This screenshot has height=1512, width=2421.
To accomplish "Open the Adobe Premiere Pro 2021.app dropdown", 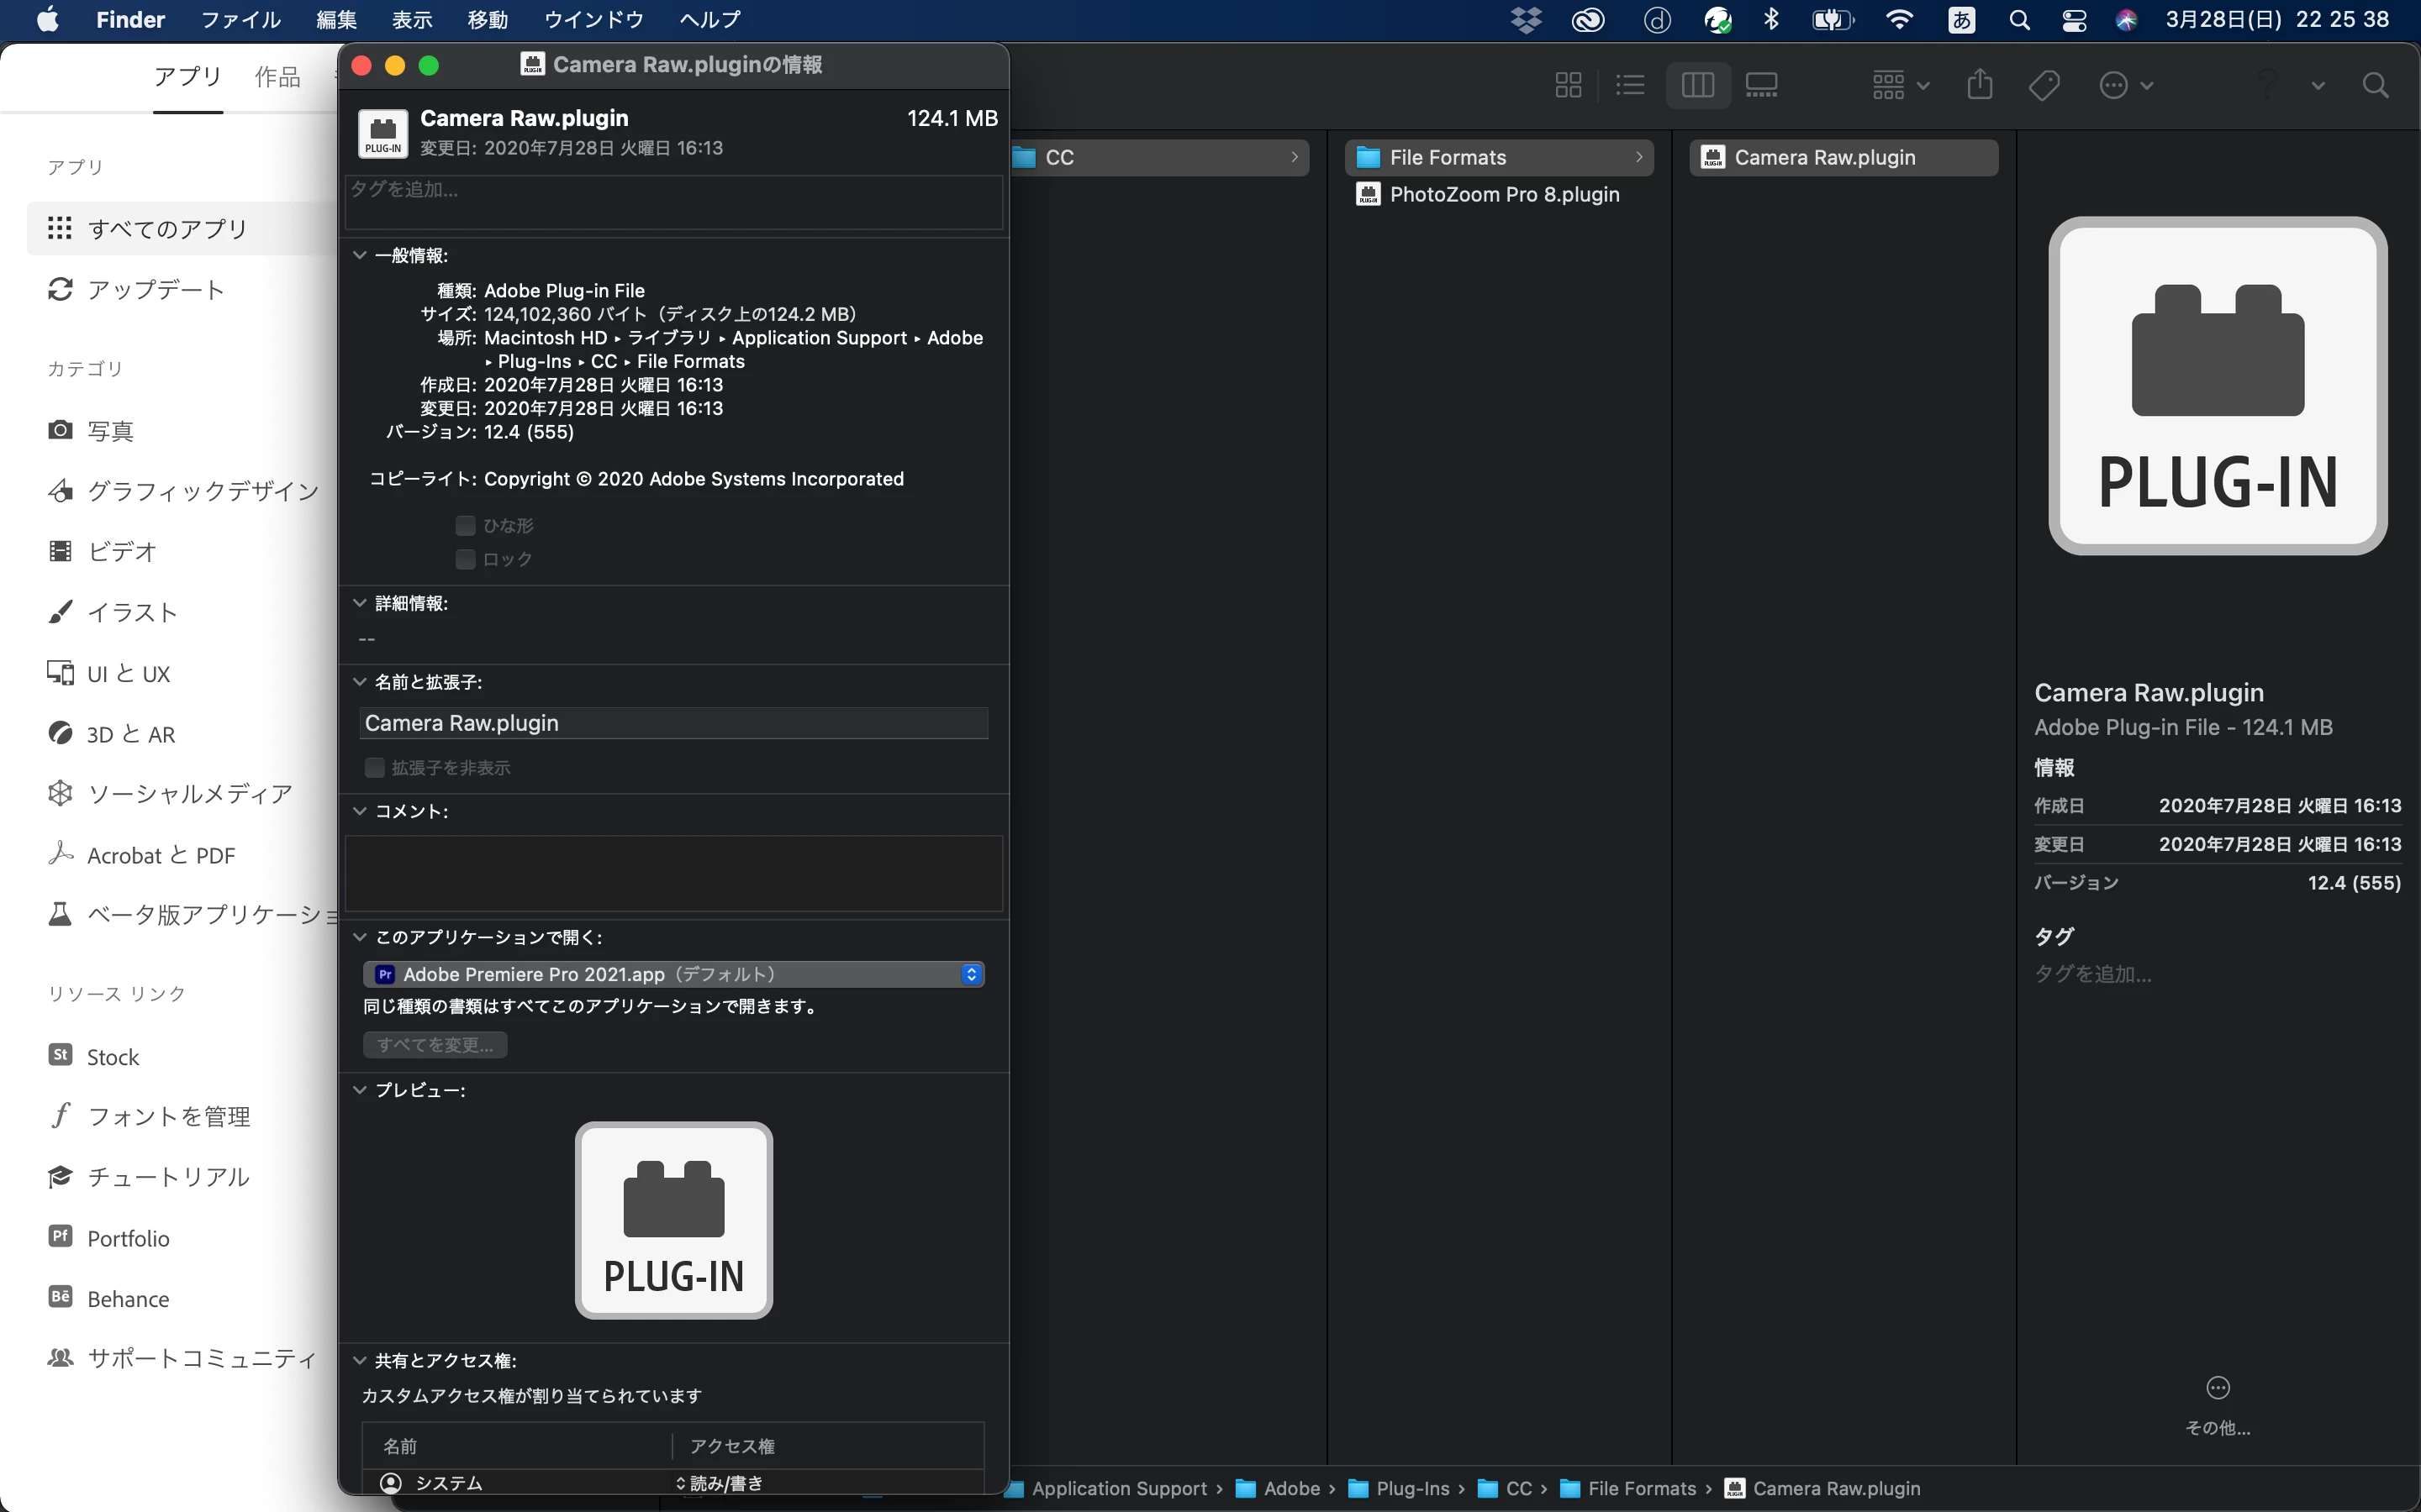I will coord(673,974).
